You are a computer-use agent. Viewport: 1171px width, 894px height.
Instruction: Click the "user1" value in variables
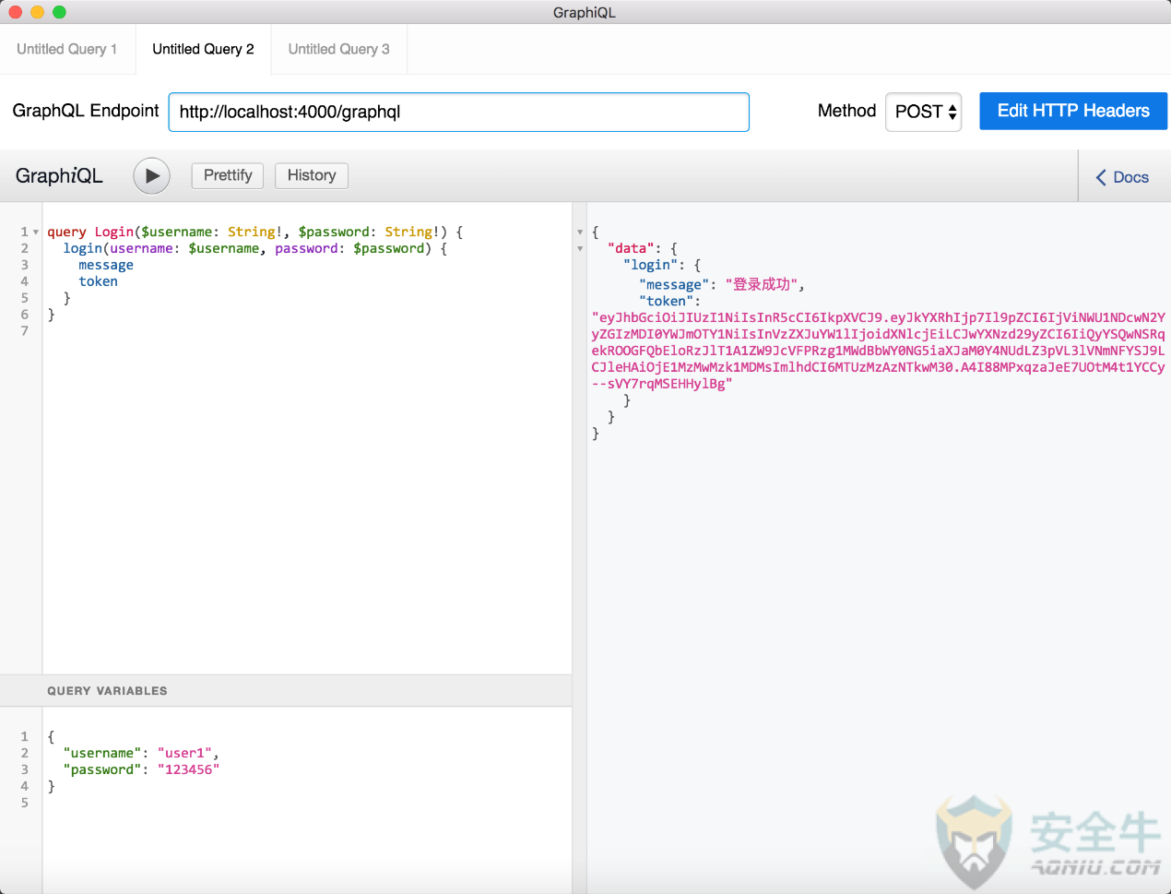click(185, 753)
